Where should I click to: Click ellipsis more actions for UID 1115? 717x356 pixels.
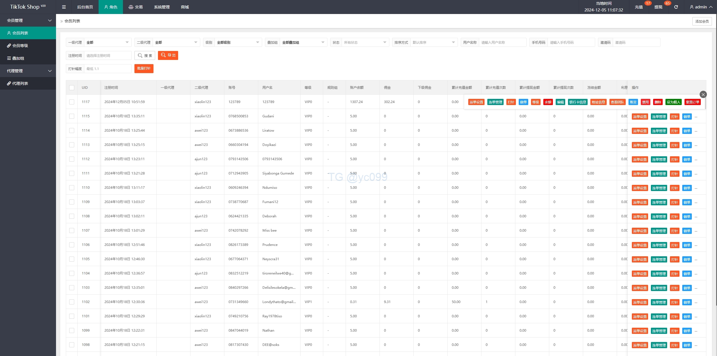[696, 117]
